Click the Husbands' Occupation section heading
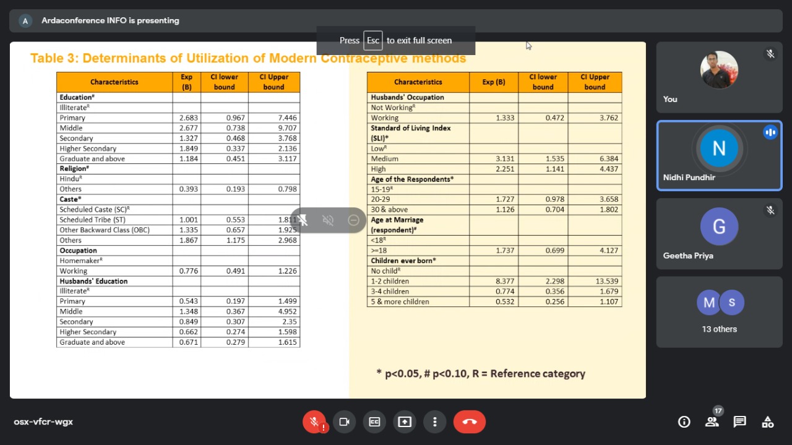This screenshot has width=792, height=445. coord(407,97)
